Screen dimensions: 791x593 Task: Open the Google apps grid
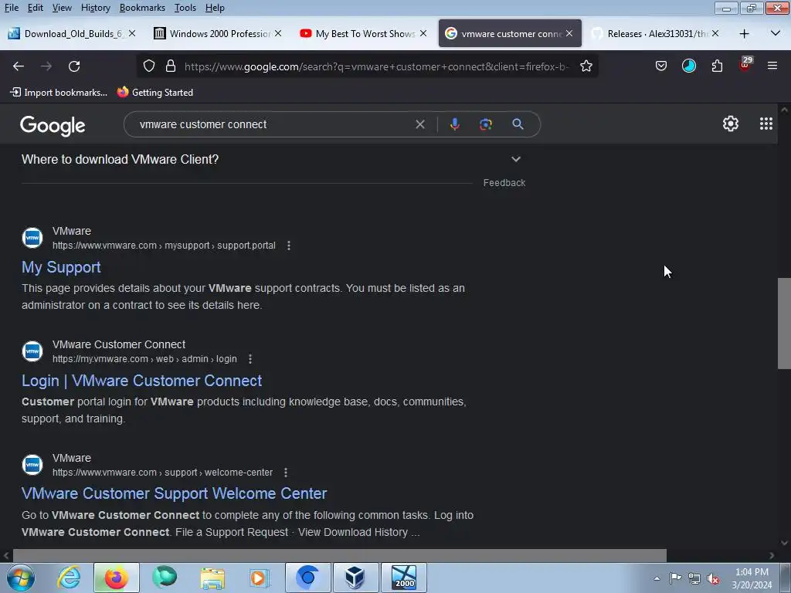coord(766,124)
